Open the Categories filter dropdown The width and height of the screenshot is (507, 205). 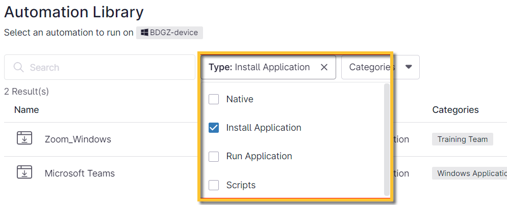click(x=372, y=67)
